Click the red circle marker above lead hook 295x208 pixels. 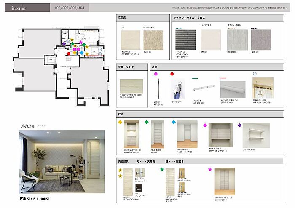click(x=172, y=74)
